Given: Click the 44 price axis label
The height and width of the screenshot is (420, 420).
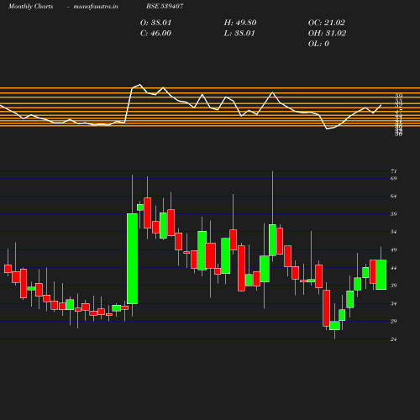Looking at the screenshot, I should (x=394, y=268).
